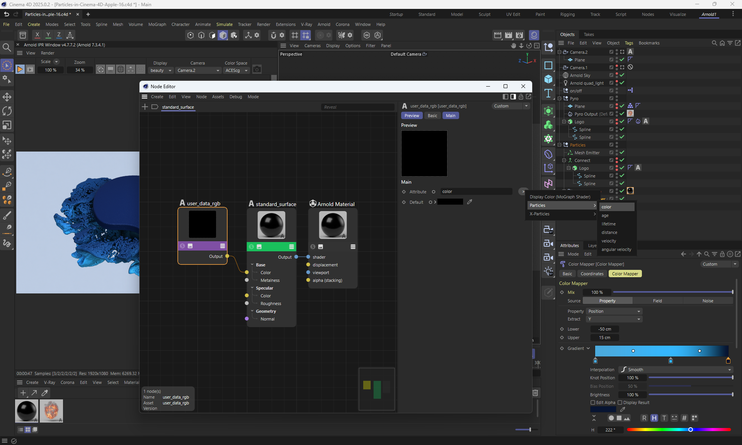Click the Basic tab in node attributes
The width and height of the screenshot is (742, 445).
pos(432,116)
